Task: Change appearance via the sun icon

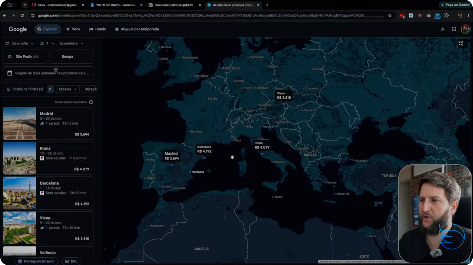Action: [443, 29]
